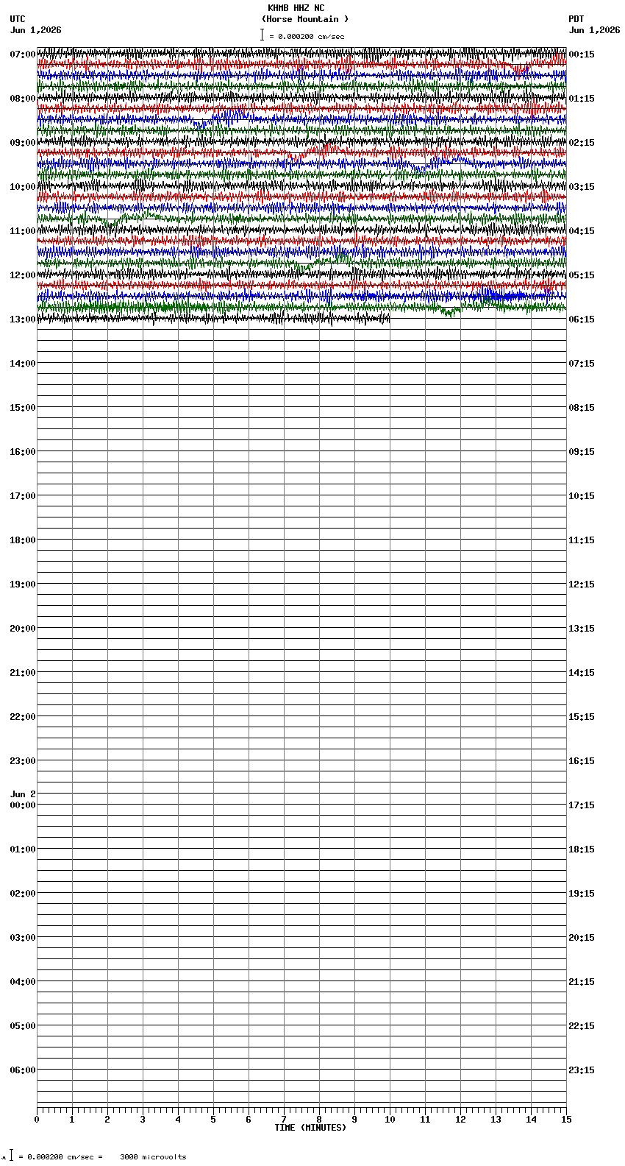Click the 10:00 UTC time label
Viewport: 625px width, 1166px height.
pyautogui.click(x=23, y=187)
